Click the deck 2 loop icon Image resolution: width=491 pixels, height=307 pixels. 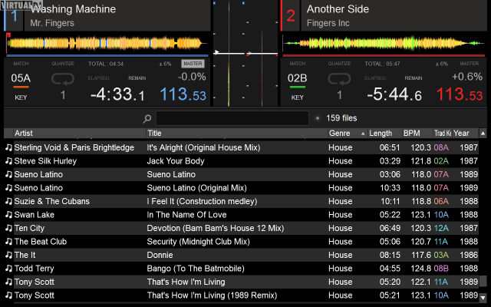[339, 79]
